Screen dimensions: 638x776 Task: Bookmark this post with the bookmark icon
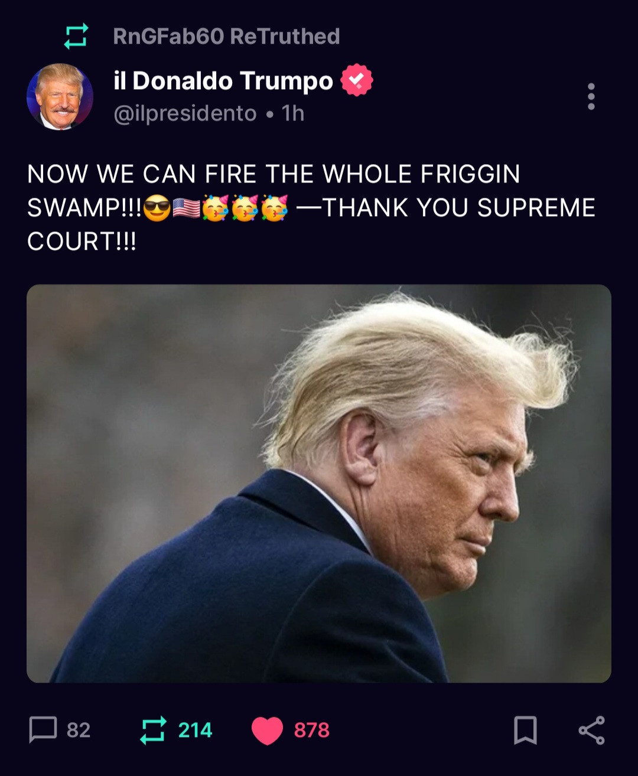525,730
